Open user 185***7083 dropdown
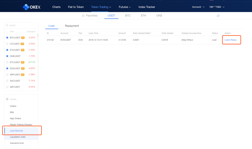252x149 pixels. 217,7
